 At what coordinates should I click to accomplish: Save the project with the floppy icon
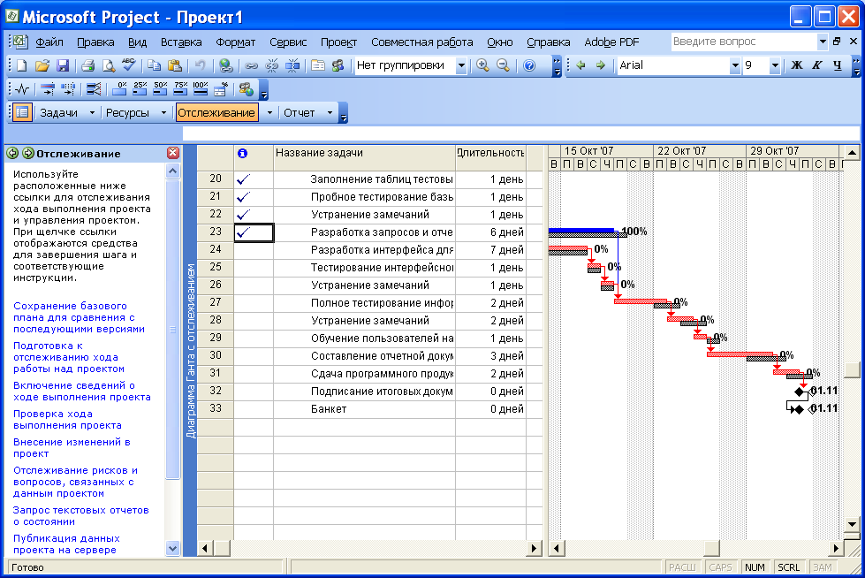pos(63,65)
